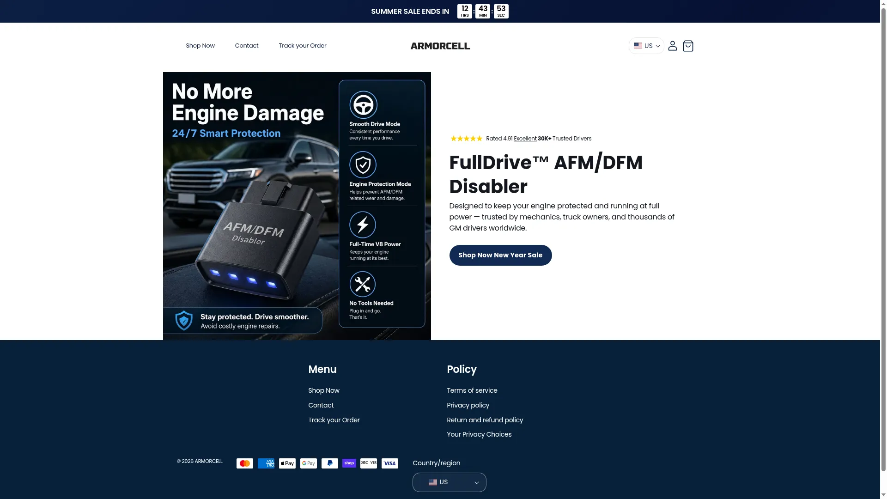This screenshot has height=499, width=887.
Task: Click the sale countdown minutes box
Action: pos(483,12)
